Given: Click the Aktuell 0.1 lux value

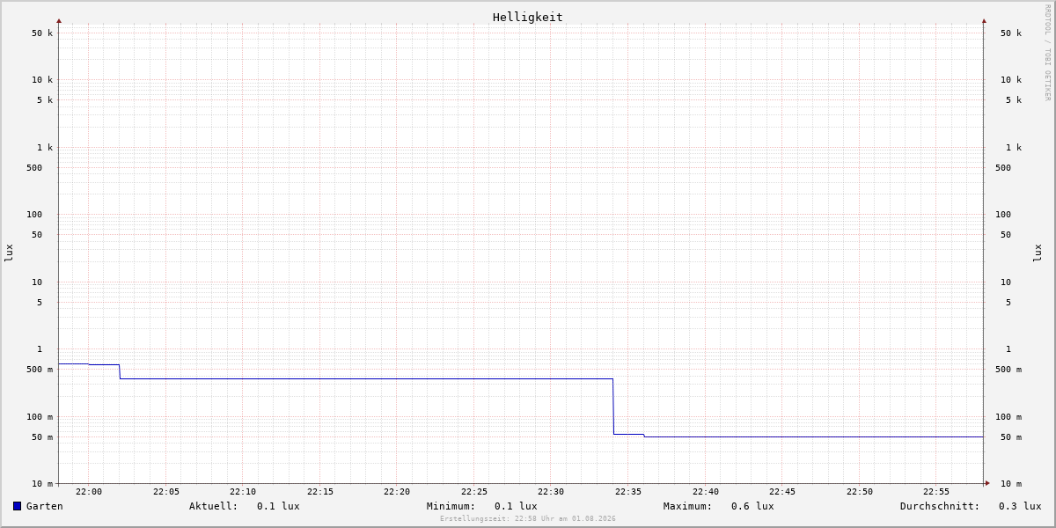Looking at the screenshot, I should tap(278, 506).
